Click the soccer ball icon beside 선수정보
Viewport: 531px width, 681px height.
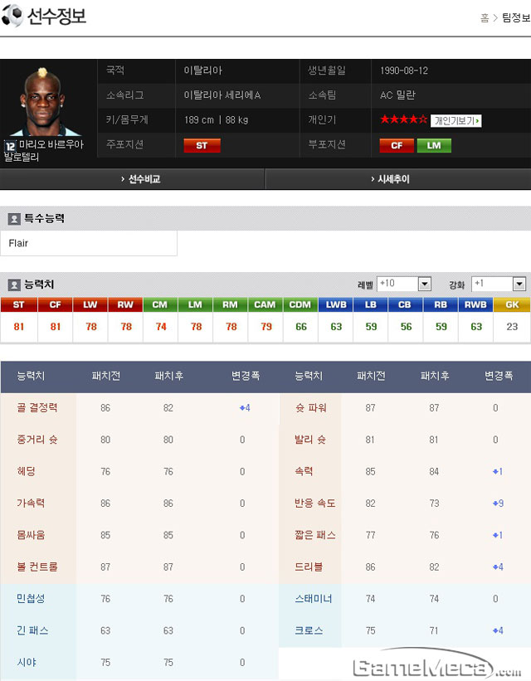(12, 15)
